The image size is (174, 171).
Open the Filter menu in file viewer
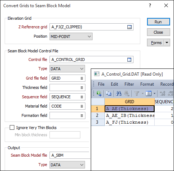click(129, 84)
